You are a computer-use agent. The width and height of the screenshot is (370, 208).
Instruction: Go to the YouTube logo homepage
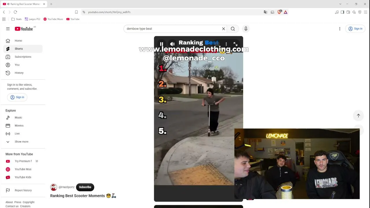[24, 29]
